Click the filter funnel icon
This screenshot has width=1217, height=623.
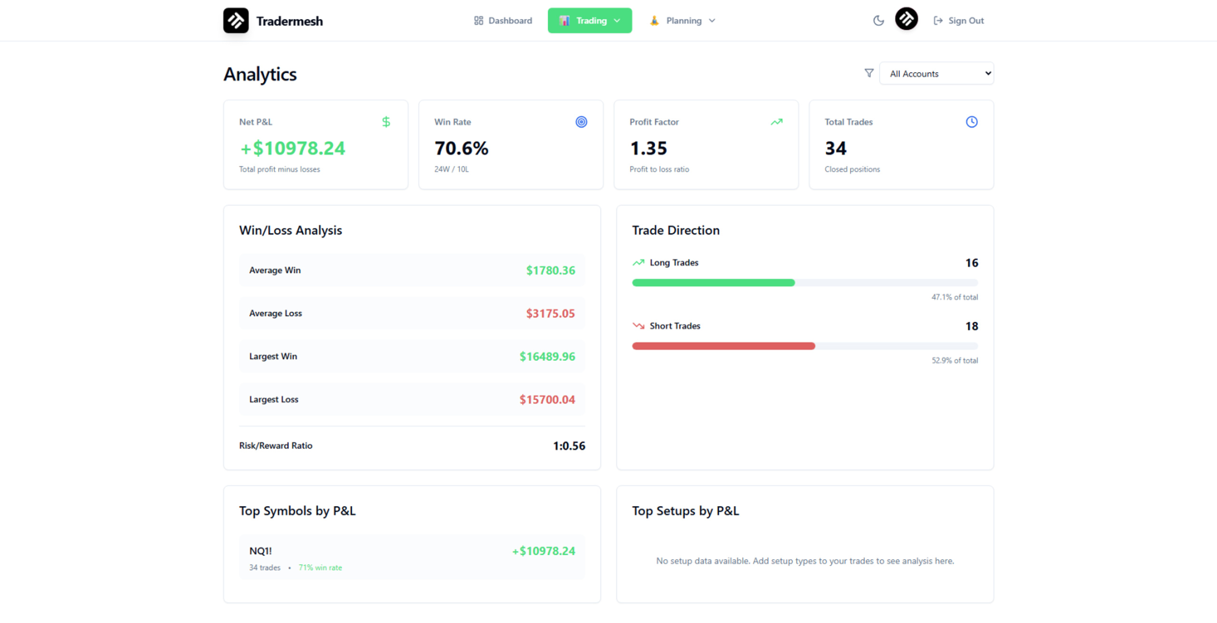[x=869, y=73]
